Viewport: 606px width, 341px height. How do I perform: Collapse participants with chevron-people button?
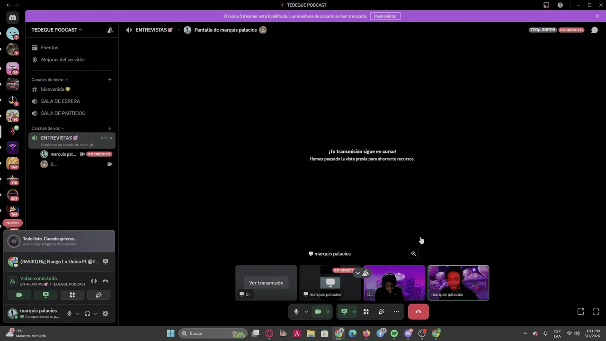[362, 273]
